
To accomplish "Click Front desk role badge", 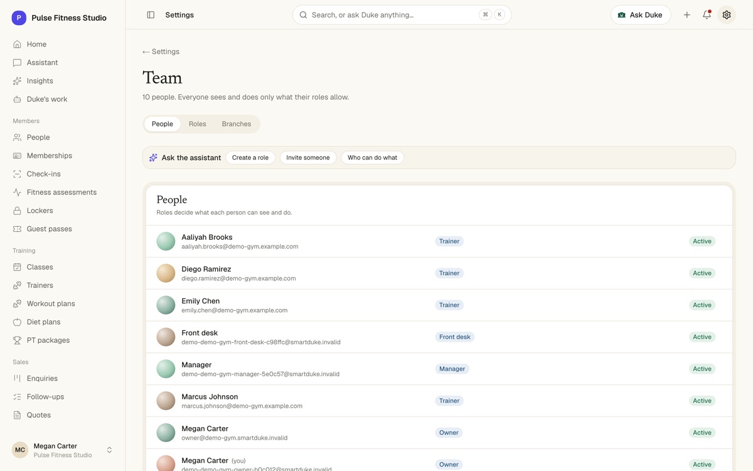I will (455, 337).
